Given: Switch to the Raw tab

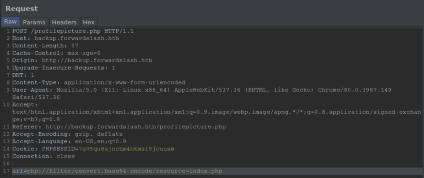Looking at the screenshot, I should coord(10,22).
